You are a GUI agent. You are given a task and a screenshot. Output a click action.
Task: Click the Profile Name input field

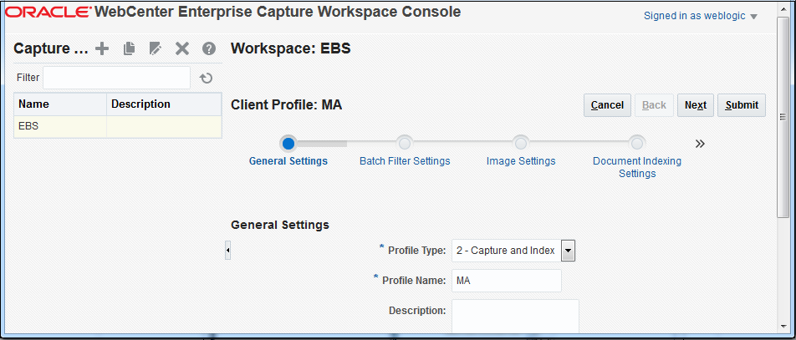click(x=506, y=281)
